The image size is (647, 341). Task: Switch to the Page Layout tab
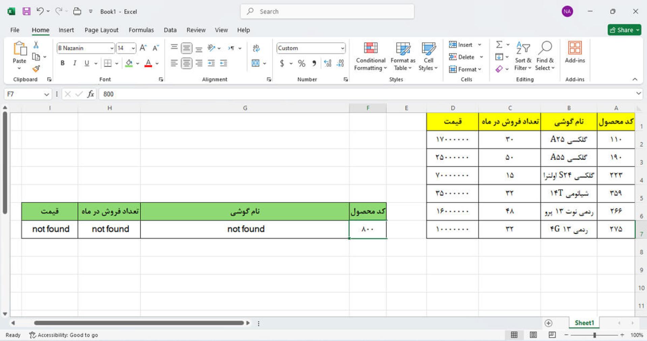click(101, 30)
